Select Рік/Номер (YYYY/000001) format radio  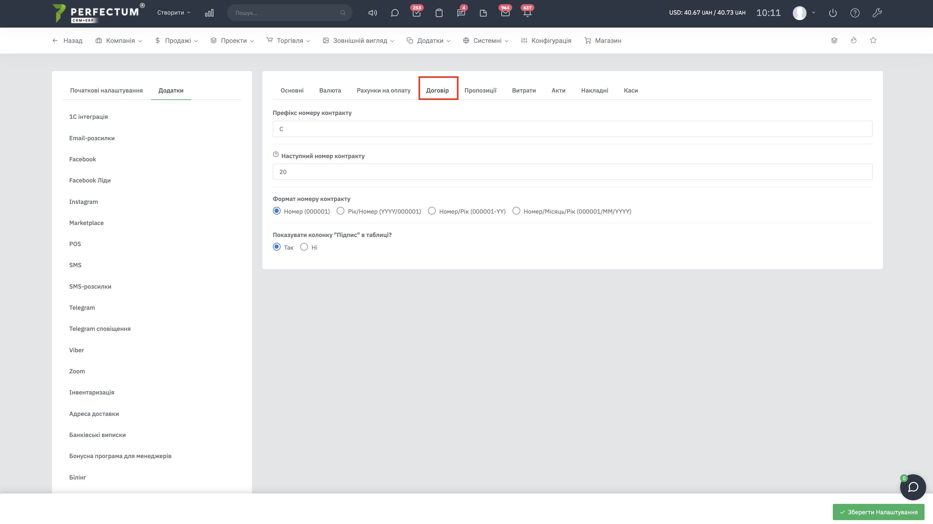(340, 211)
